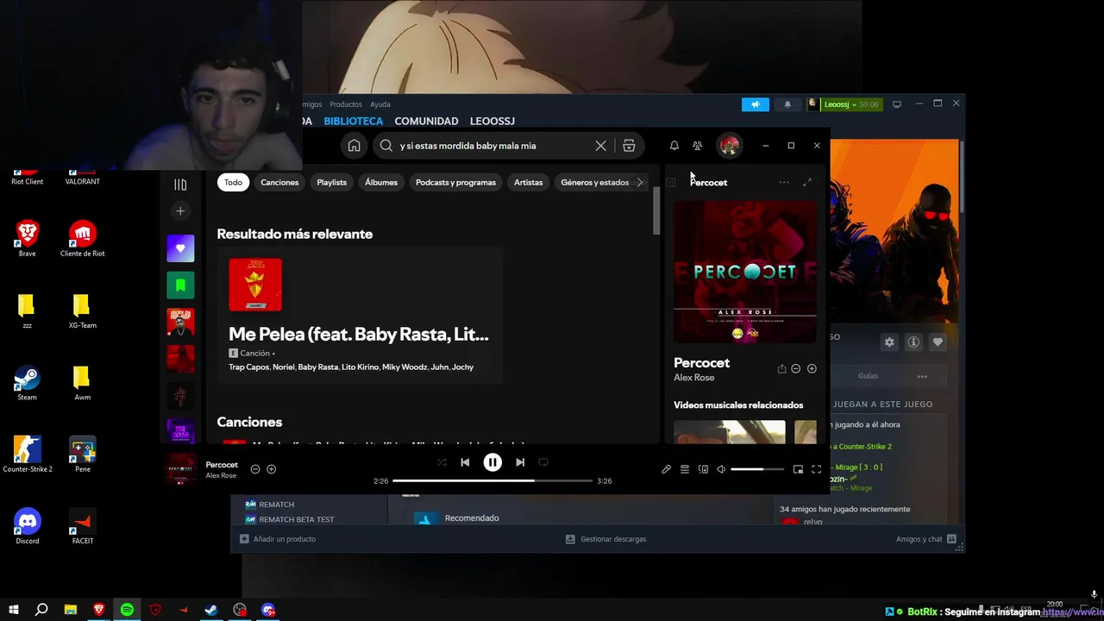Pause the Percocet song
The height and width of the screenshot is (621, 1104).
coord(492,462)
